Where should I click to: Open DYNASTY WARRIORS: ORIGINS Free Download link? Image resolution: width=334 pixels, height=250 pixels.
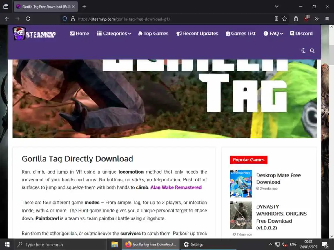click(x=282, y=217)
